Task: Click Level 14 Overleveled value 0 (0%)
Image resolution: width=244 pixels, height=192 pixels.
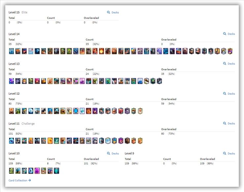Action: click(x=168, y=44)
